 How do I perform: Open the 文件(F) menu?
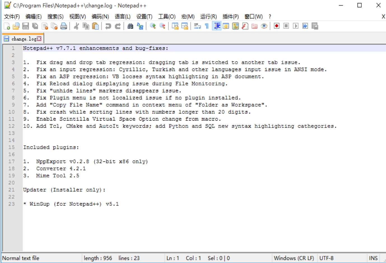(12, 17)
